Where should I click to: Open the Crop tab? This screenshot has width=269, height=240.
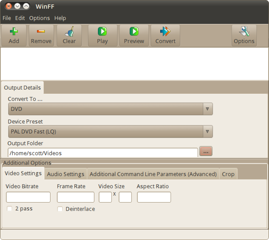coord(228,174)
